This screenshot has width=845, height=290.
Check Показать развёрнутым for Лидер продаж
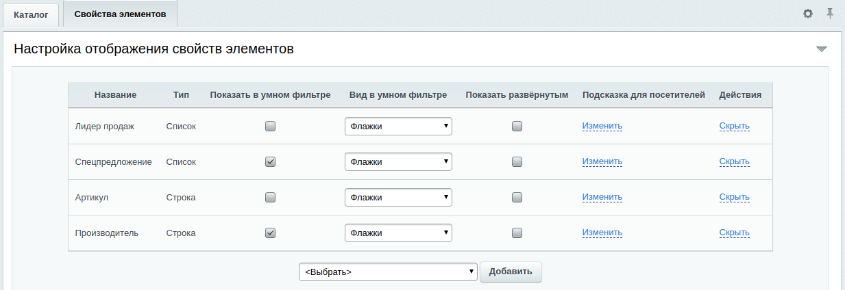click(x=517, y=126)
